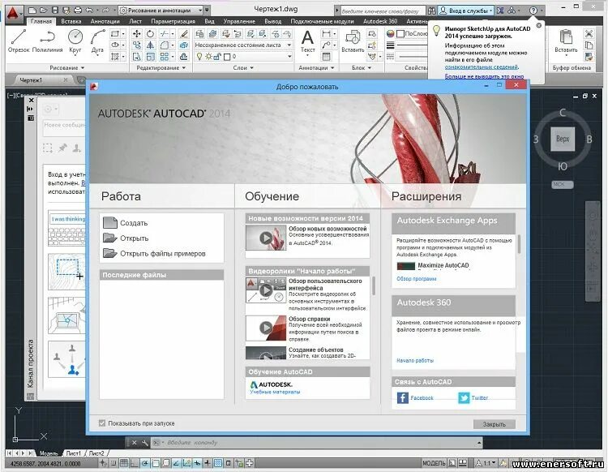Click the Facebook icon in Связь с AutoCAD
608x472 pixels.
[x=402, y=397]
